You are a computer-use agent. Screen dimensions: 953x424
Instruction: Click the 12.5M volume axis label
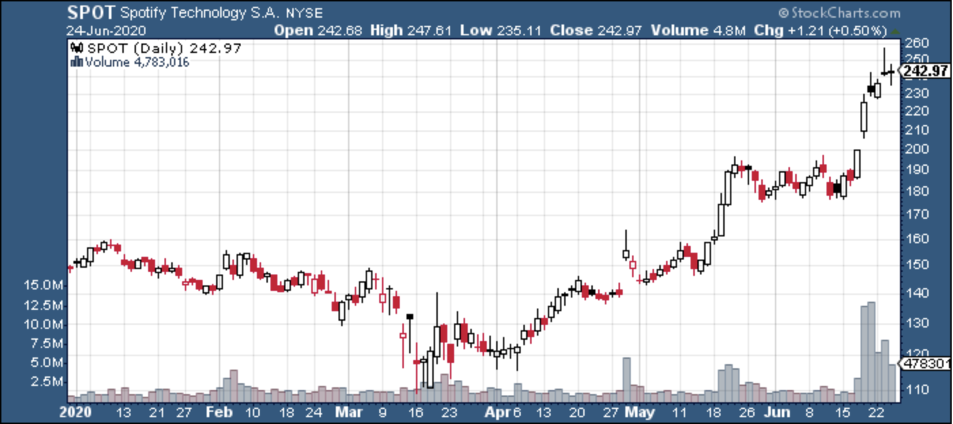tap(45, 305)
